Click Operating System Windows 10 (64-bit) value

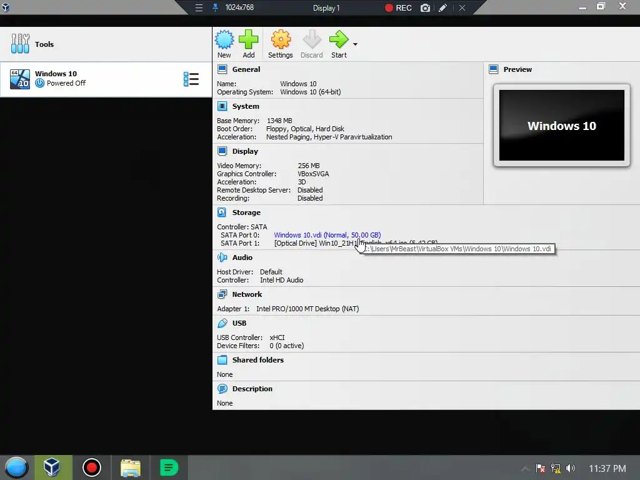pyautogui.click(x=311, y=92)
